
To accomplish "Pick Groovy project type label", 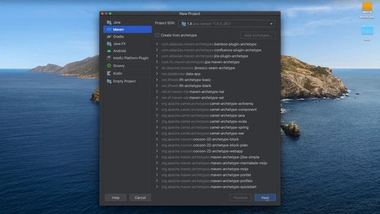I will click(x=119, y=66).
